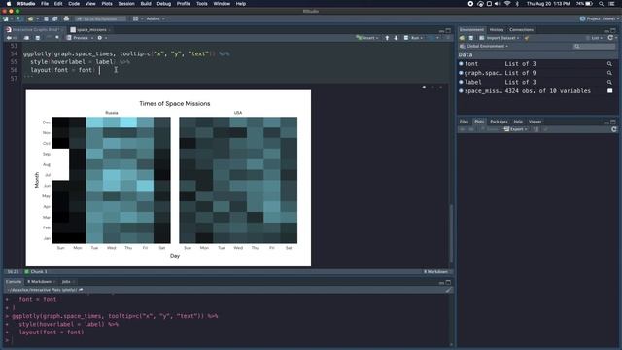Open the Insert chunk dropdown
This screenshot has height=350, width=622.
(x=367, y=38)
